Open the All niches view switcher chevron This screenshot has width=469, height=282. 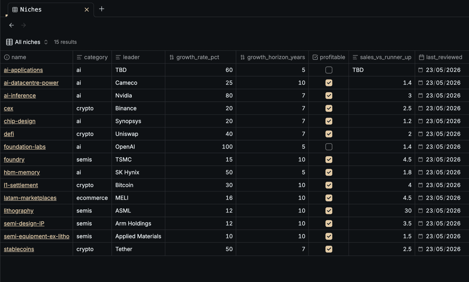46,42
